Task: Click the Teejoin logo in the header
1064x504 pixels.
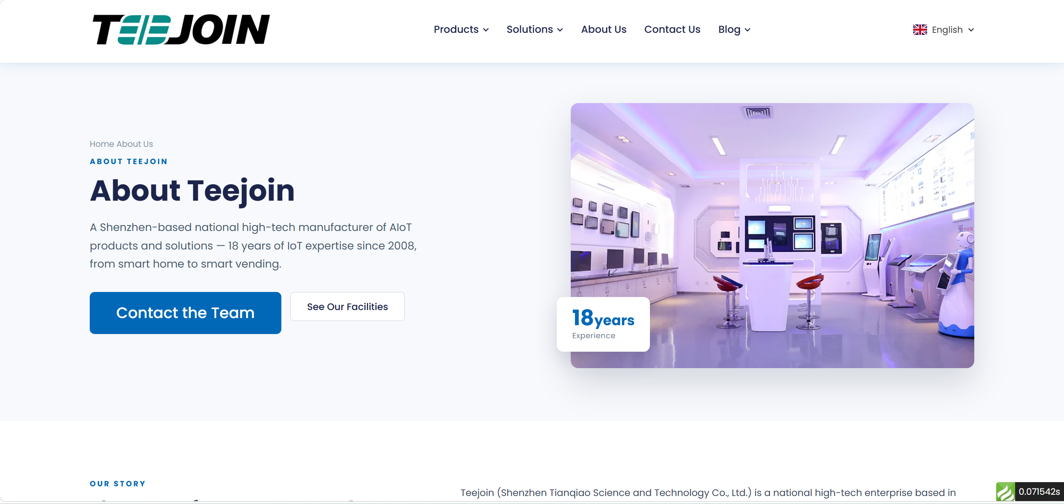Action: coord(181,29)
